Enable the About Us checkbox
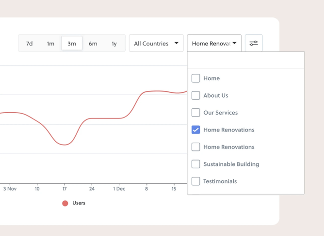The image size is (324, 236). pyautogui.click(x=196, y=95)
